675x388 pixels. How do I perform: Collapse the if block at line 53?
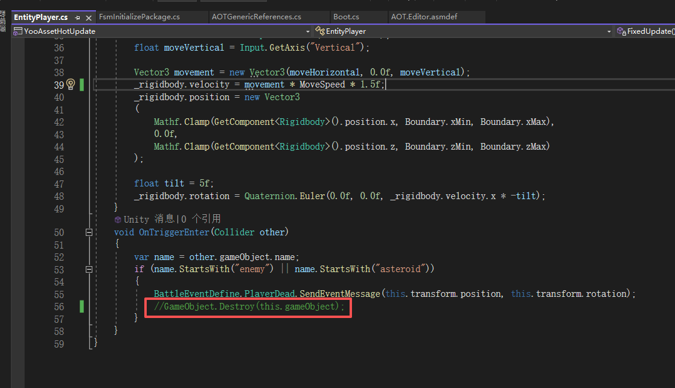tap(89, 269)
